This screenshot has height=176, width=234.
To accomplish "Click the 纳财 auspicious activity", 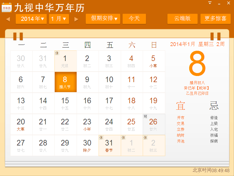I will pyautogui.click(x=180, y=135).
